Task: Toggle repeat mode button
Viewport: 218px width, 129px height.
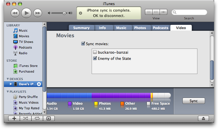Action: [37, 119]
